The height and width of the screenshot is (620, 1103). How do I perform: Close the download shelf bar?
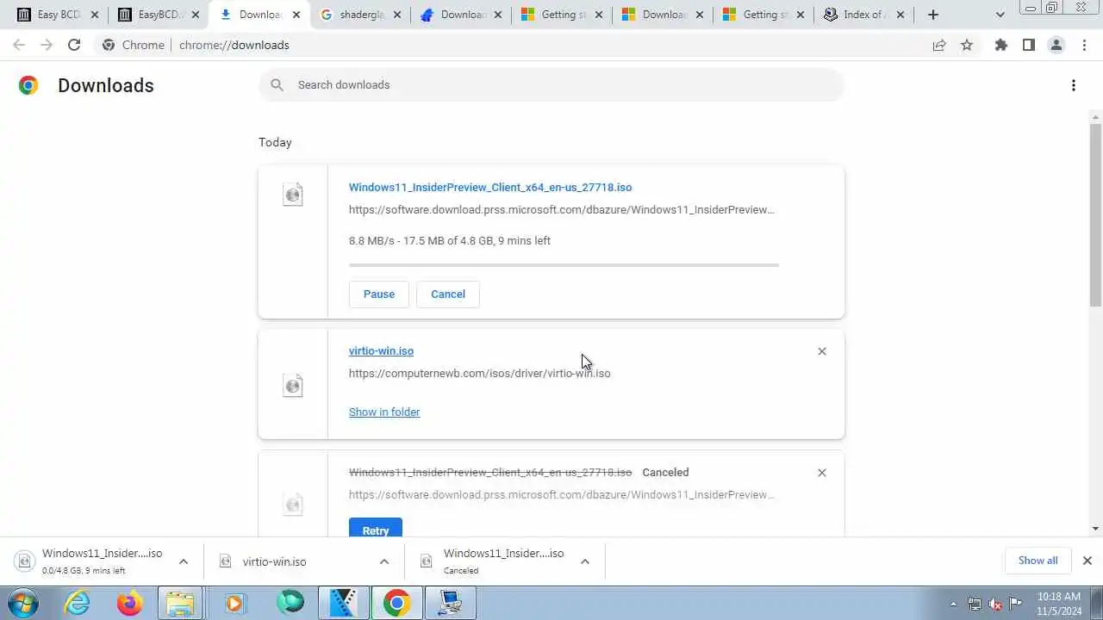tap(1087, 561)
